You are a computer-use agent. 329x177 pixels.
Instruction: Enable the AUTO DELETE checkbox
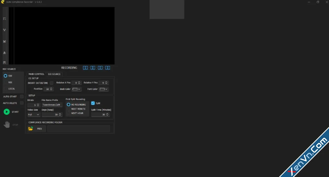[x=22, y=103]
